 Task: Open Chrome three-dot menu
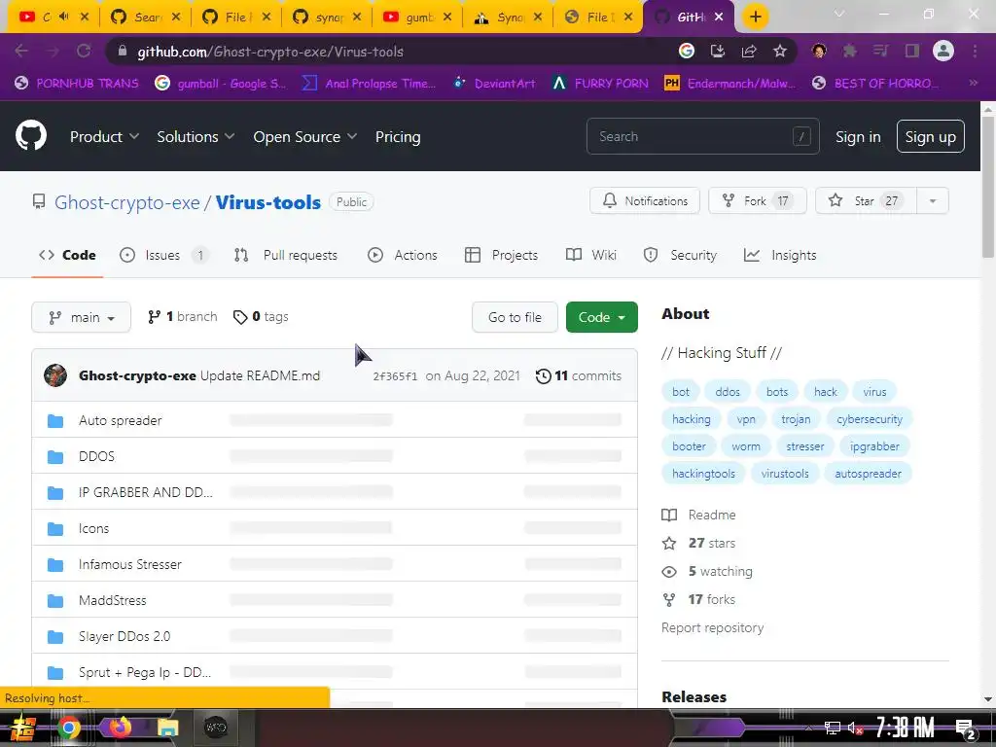[975, 52]
